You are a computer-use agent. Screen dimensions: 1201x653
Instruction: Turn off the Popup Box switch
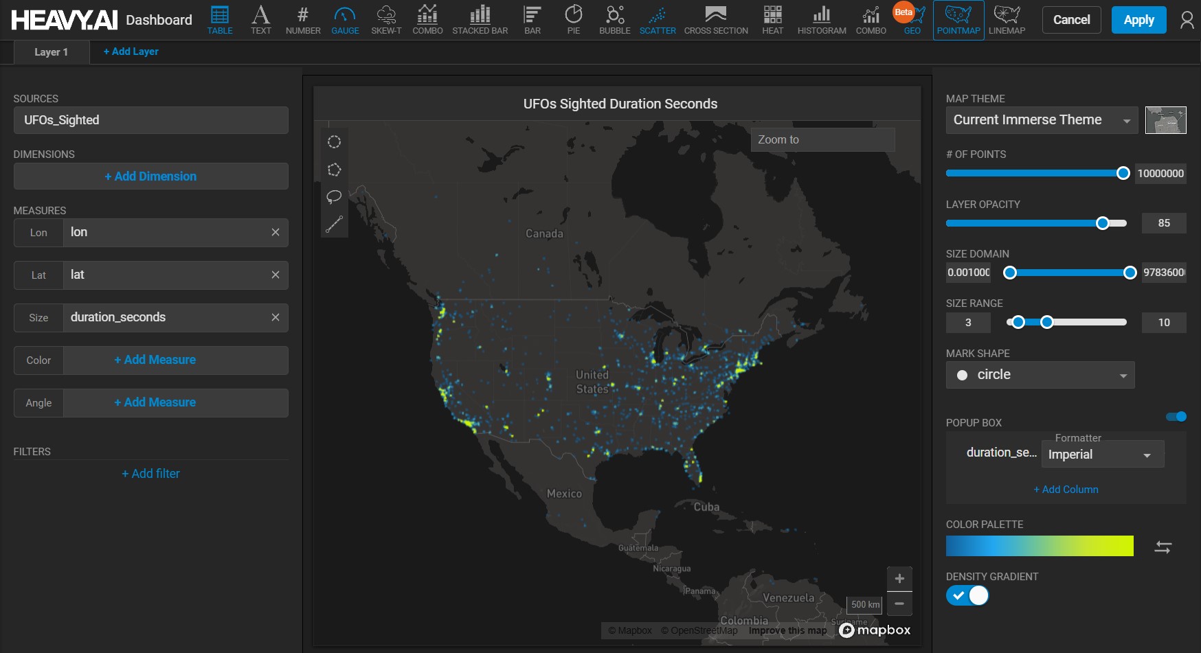point(1176,416)
